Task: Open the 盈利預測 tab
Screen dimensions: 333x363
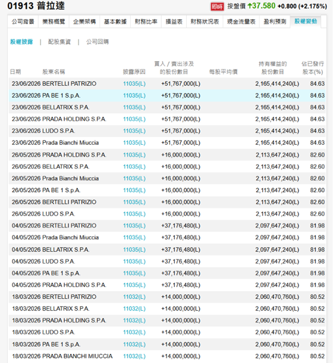Action: coord(275,21)
